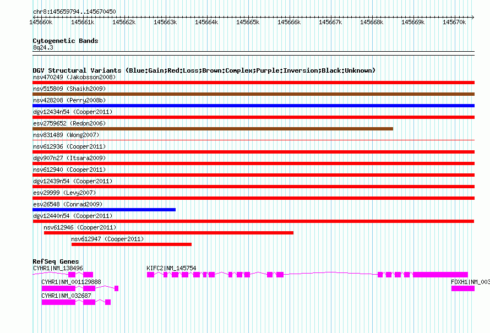
Task: Open dgv12439n54 (Cooper2011) variant label
Action: tap(73, 181)
